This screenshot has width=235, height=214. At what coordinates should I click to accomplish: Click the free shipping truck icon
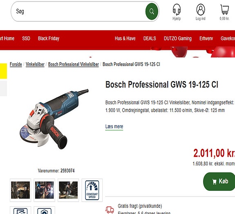pos(110,209)
